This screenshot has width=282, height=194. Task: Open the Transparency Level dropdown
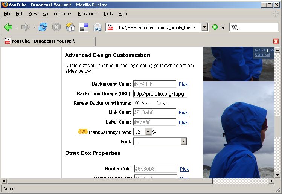tap(148, 132)
